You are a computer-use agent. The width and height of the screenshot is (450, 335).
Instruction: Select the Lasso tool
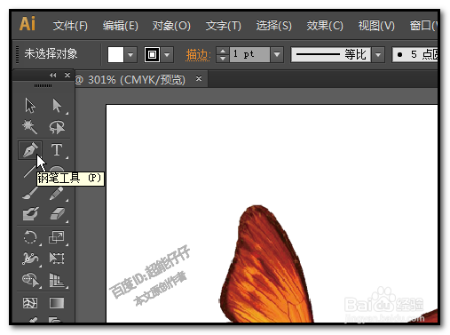pyautogui.click(x=57, y=127)
